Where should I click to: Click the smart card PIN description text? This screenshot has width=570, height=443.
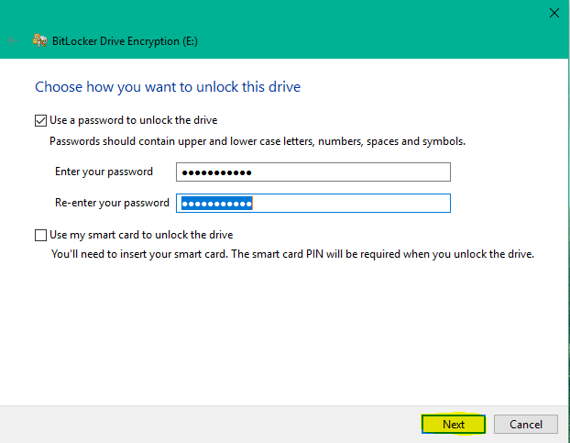(x=292, y=254)
